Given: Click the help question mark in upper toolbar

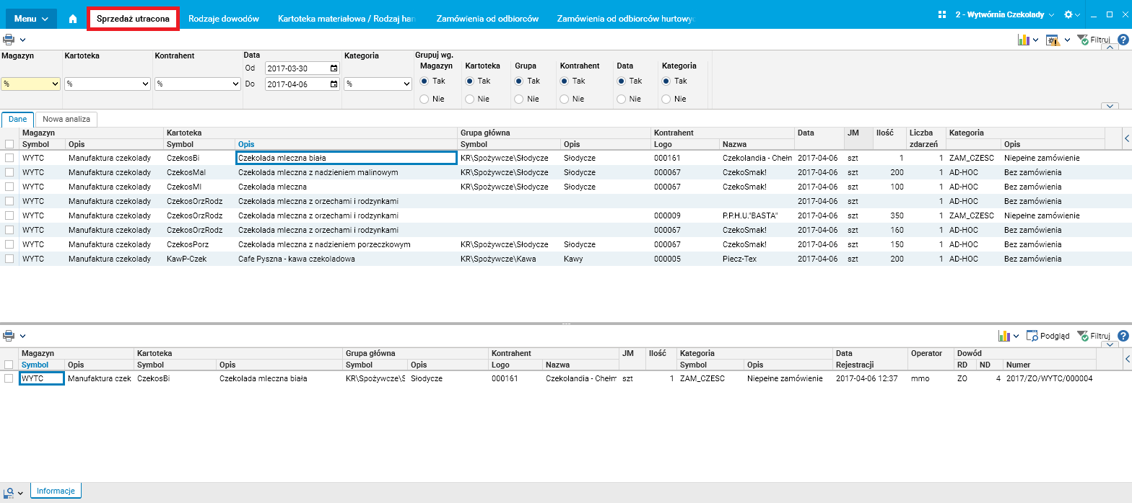Looking at the screenshot, I should click(x=1123, y=40).
